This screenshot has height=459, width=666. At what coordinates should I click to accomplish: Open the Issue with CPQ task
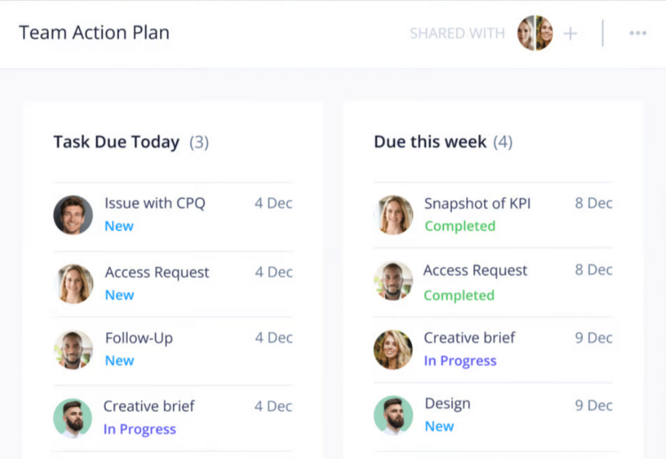click(155, 203)
